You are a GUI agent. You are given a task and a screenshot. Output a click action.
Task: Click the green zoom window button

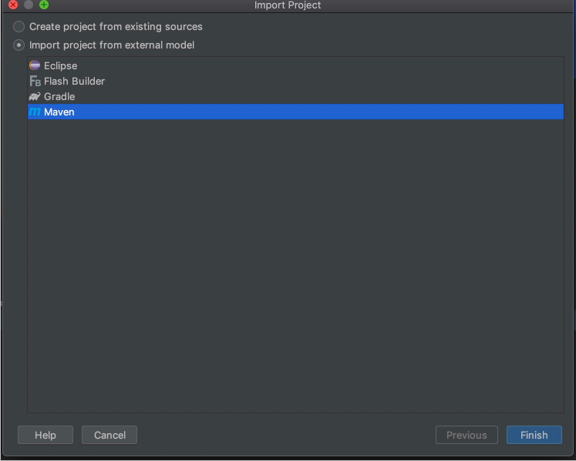[44, 5]
